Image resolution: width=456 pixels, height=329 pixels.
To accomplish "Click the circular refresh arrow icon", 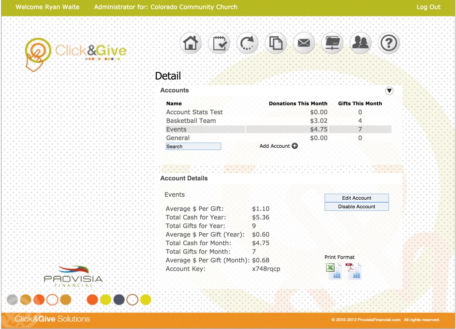I will 247,43.
